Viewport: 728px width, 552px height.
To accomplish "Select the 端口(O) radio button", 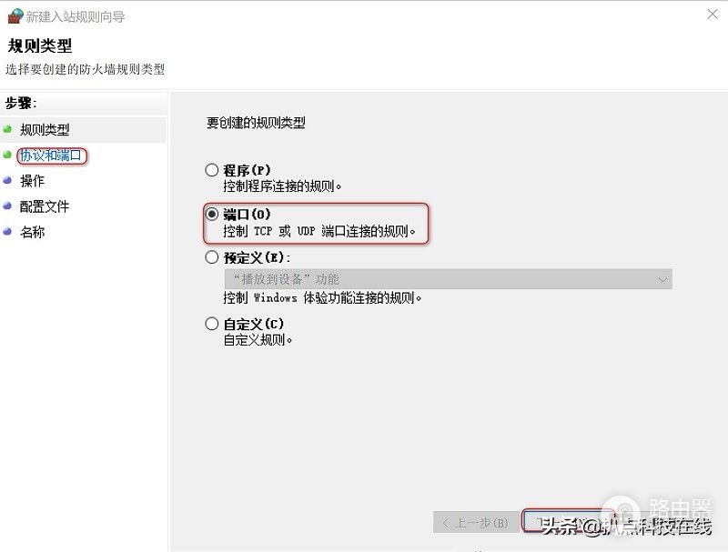I will 212,214.
